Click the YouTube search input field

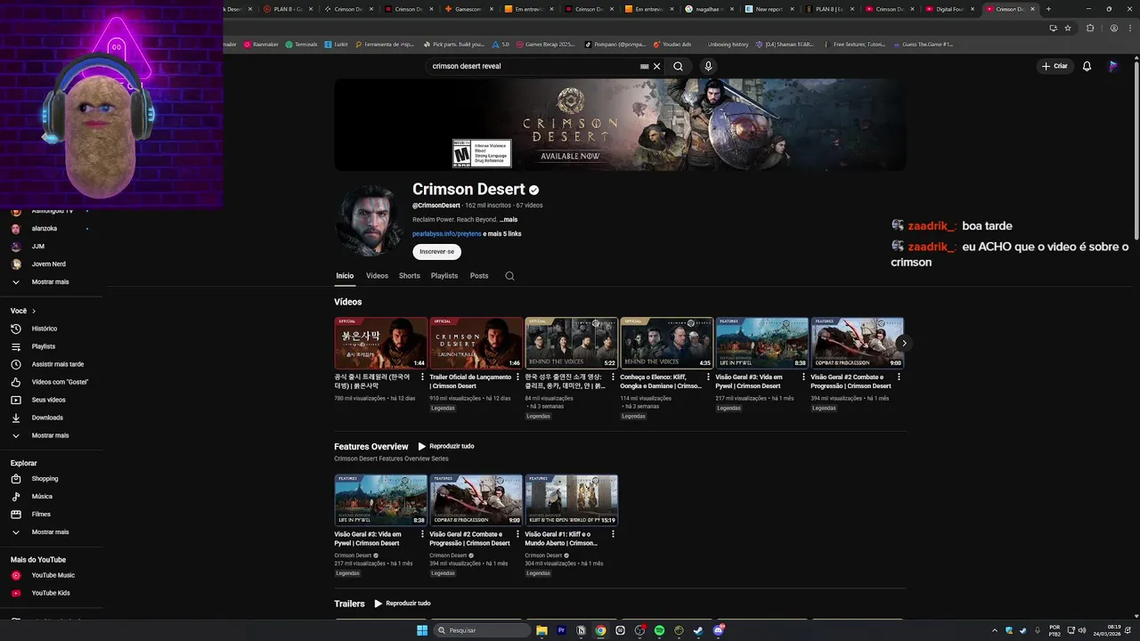tap(533, 66)
